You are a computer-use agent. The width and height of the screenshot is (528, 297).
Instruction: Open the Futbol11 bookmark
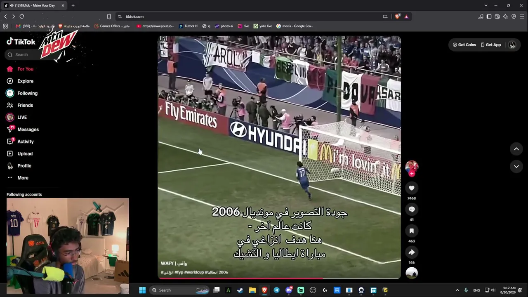click(188, 26)
